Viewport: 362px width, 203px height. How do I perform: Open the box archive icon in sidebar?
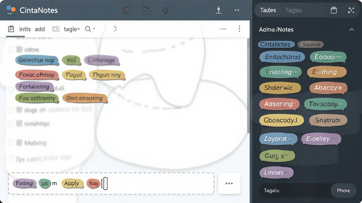pyautogui.click(x=334, y=10)
